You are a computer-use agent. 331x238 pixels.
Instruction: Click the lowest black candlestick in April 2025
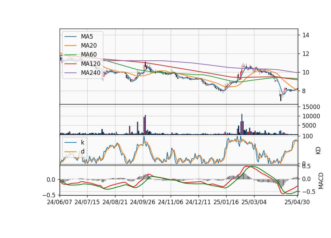click(281, 98)
